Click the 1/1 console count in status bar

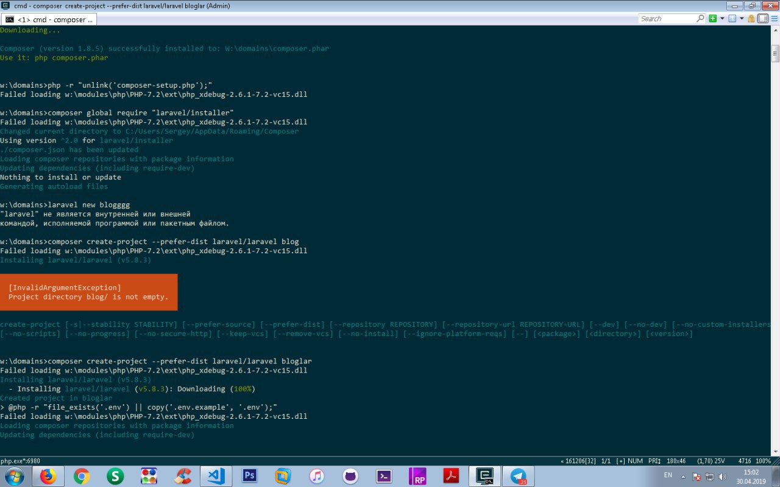pos(606,461)
